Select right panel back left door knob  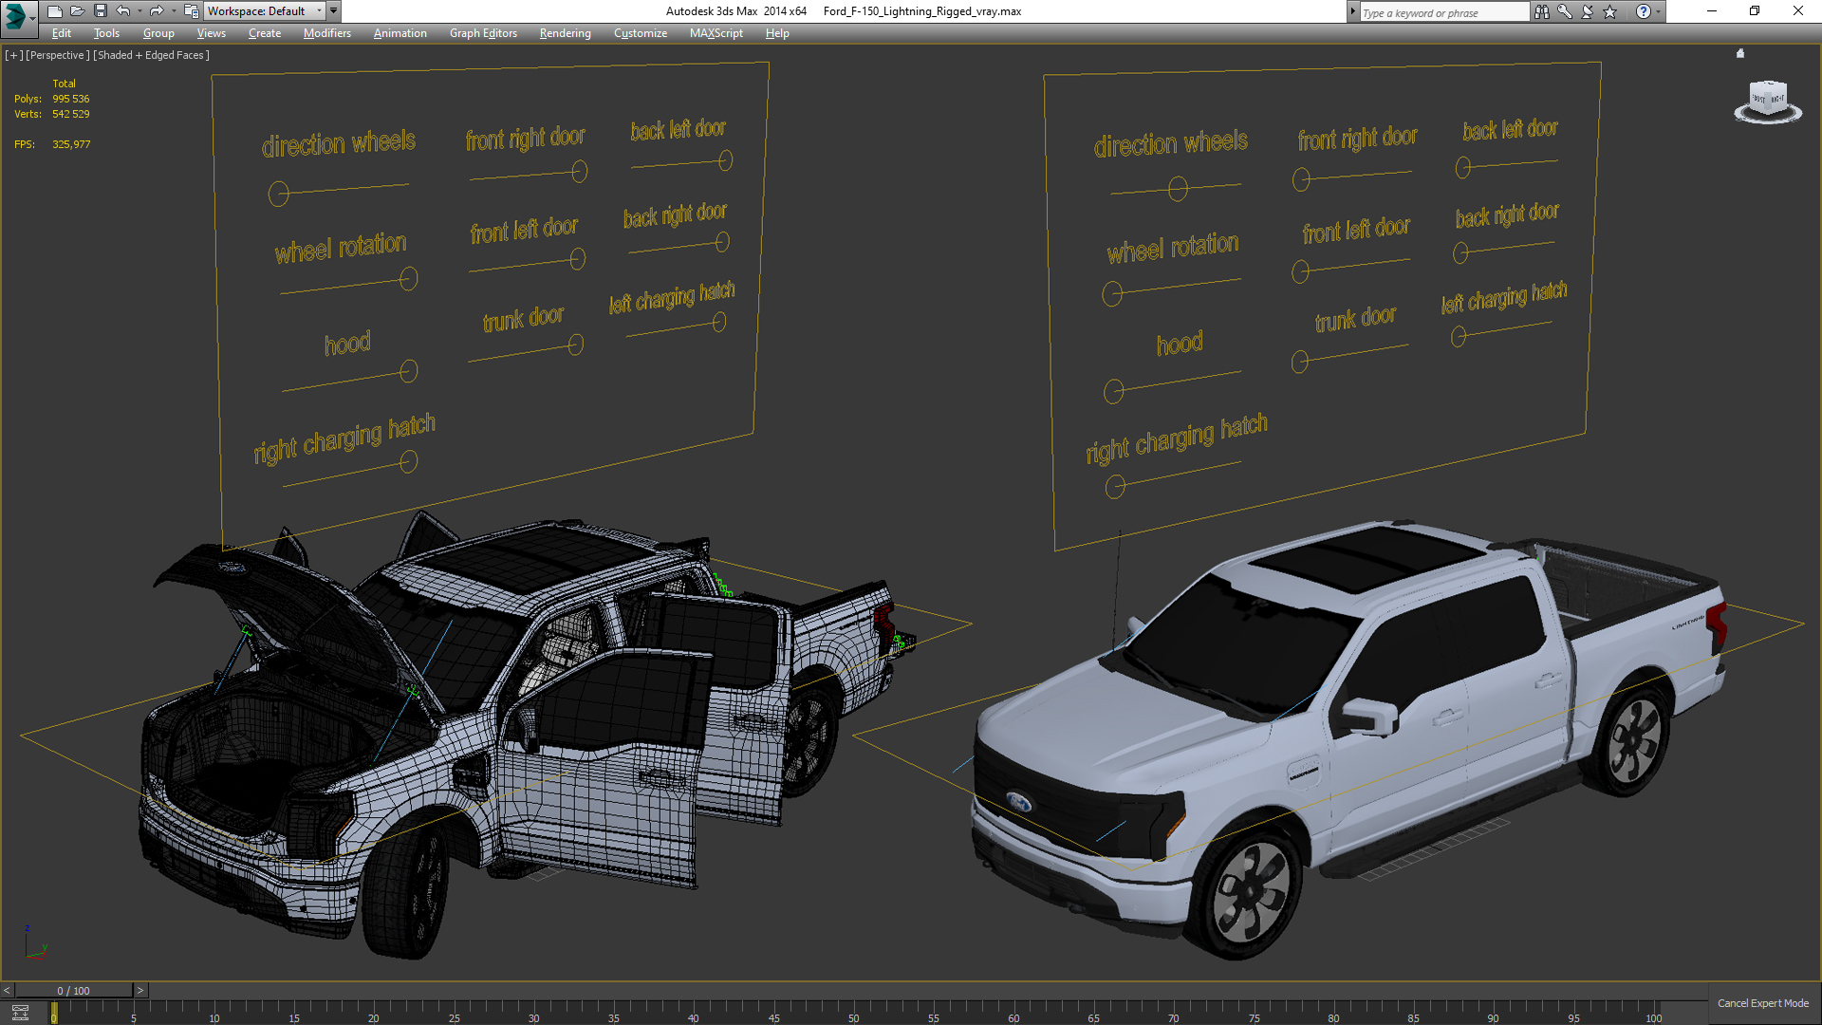1463,168
